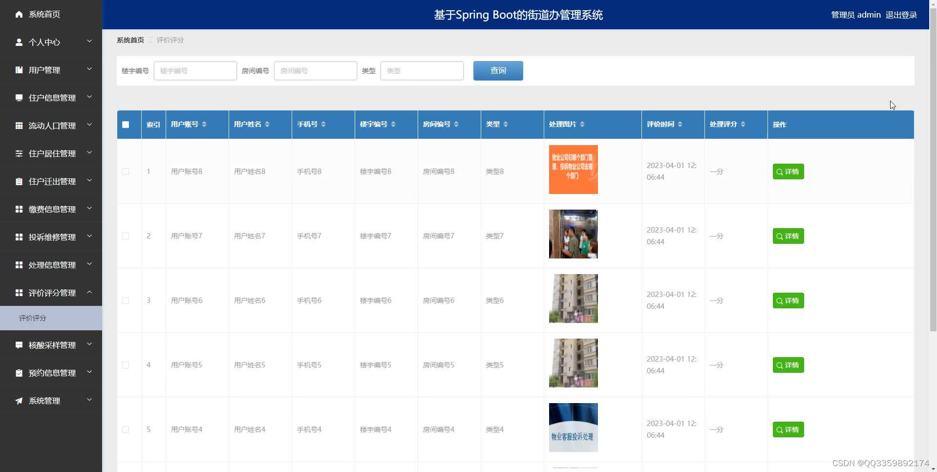This screenshot has width=937, height=472.
Task: Expand the 投诉维修管理 dropdown
Action: [89, 236]
